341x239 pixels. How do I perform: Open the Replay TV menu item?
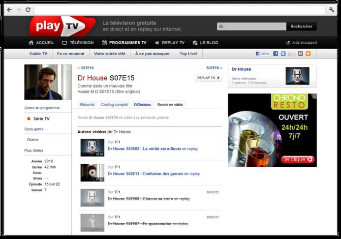170,43
